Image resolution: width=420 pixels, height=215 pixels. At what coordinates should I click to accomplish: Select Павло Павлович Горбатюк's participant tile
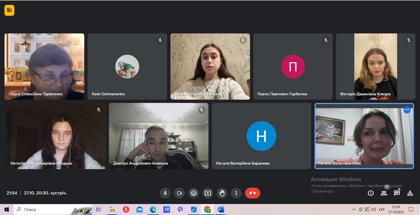pyautogui.click(x=292, y=66)
